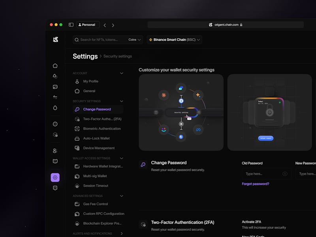Collapse the ADVANCED SETTINGS section chevron
316x237 pixels.
click(122, 196)
